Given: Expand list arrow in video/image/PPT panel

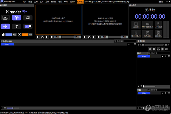Looking at the screenshot, I should [129, 44].
